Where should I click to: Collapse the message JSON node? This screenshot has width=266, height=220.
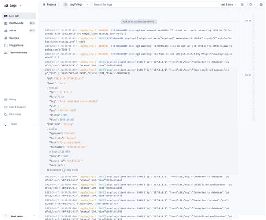[47, 88]
